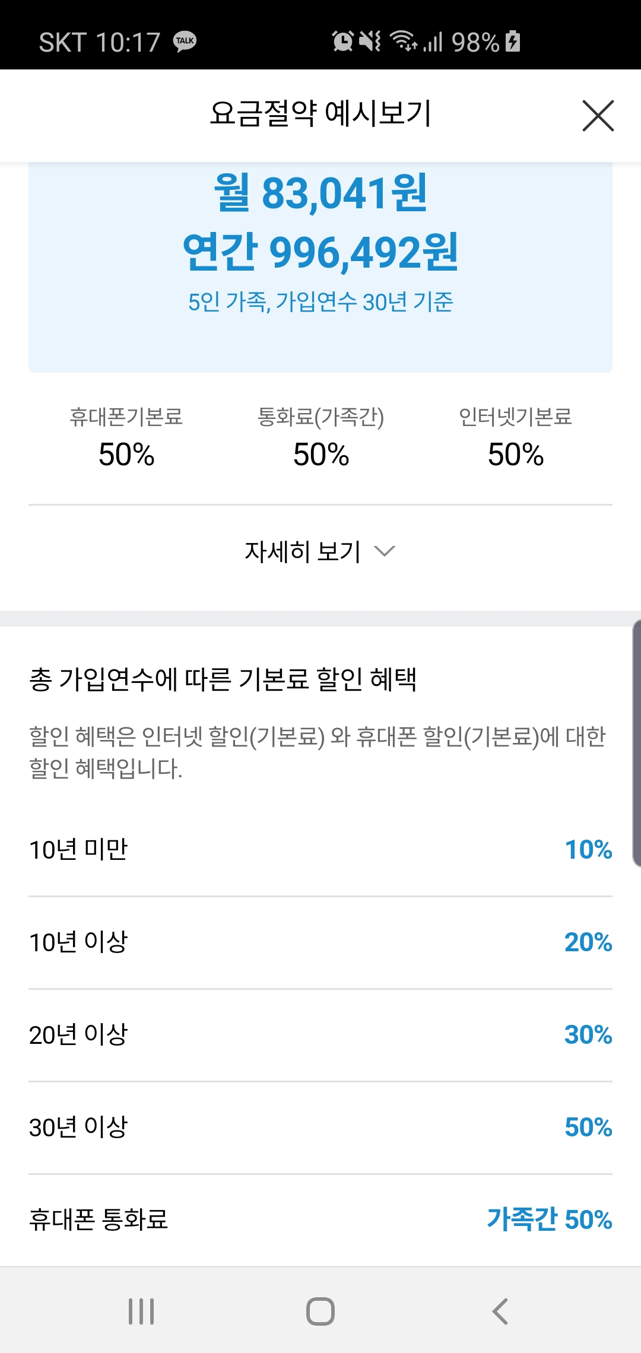Select the 10년 미만 discount row
Image resolution: width=641 pixels, height=1353 pixels.
(320, 850)
